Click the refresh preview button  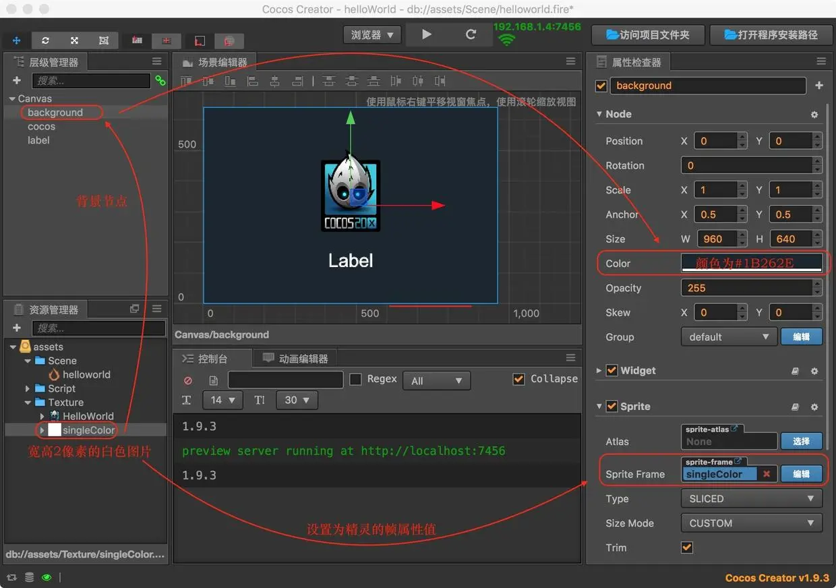471,34
